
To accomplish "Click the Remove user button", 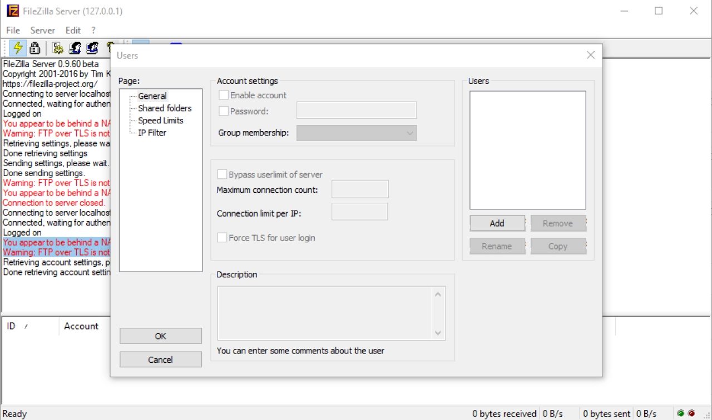I will 558,223.
